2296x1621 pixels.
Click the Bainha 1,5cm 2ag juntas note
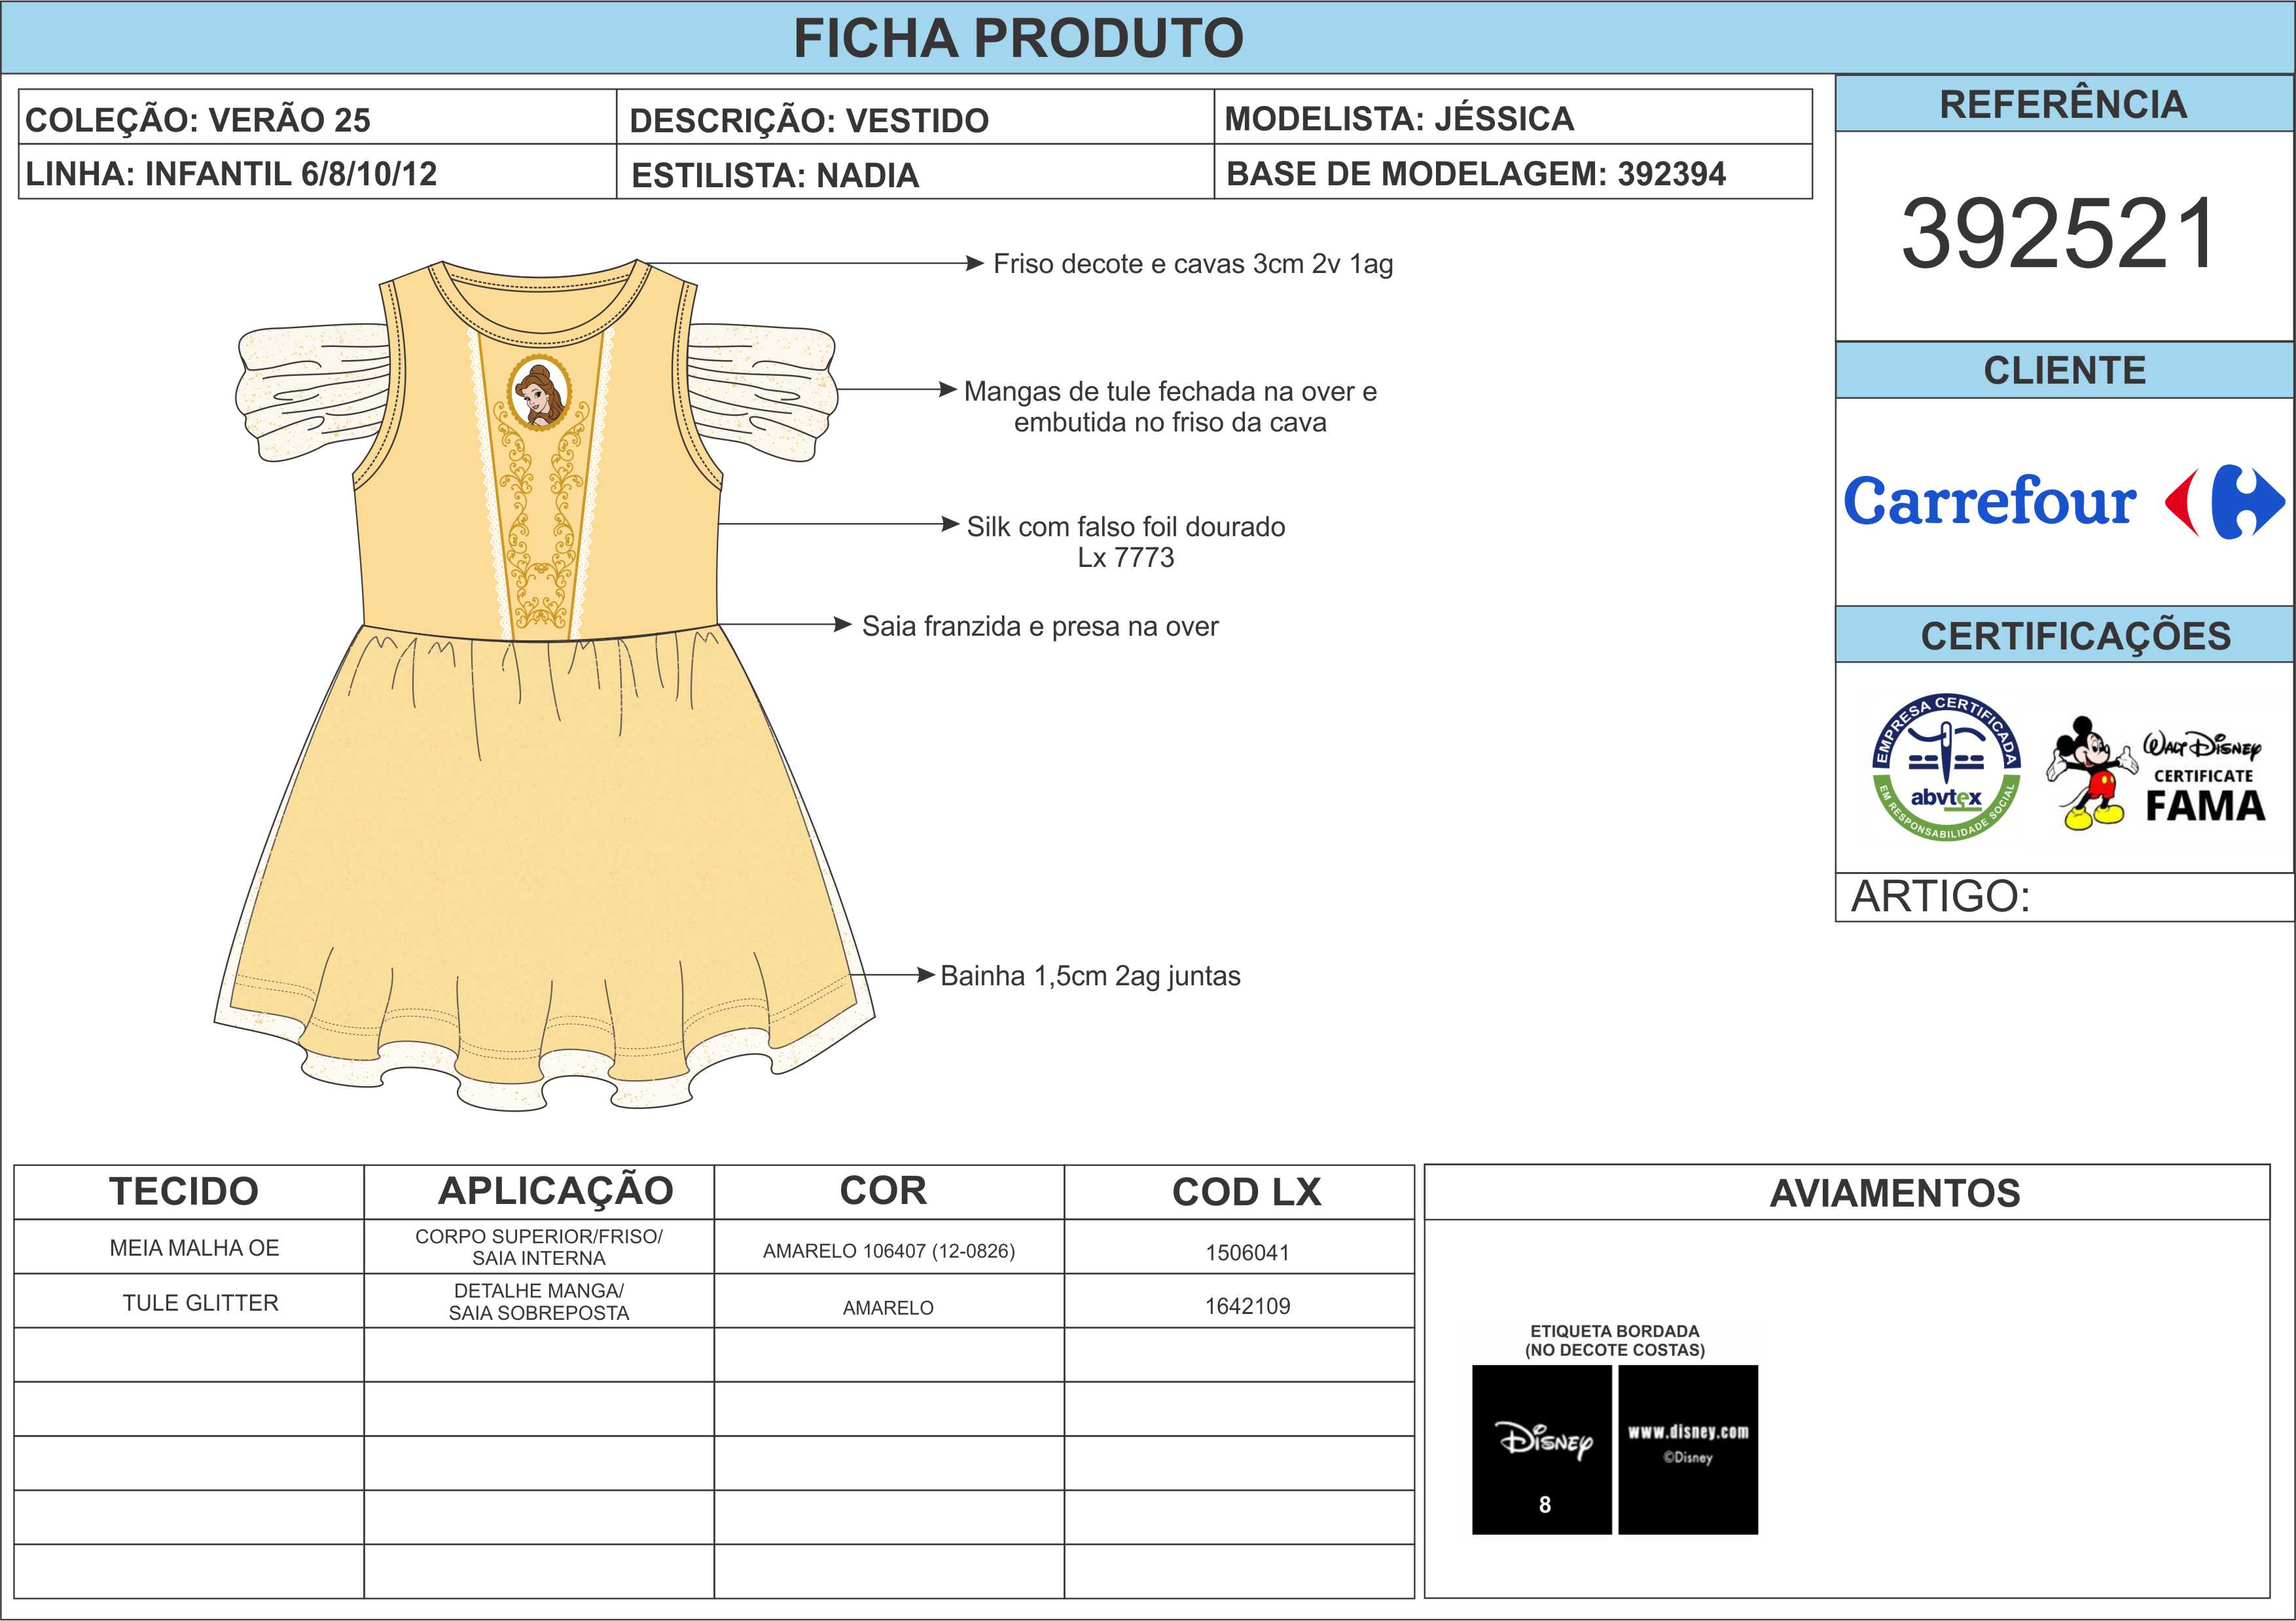coord(1090,976)
